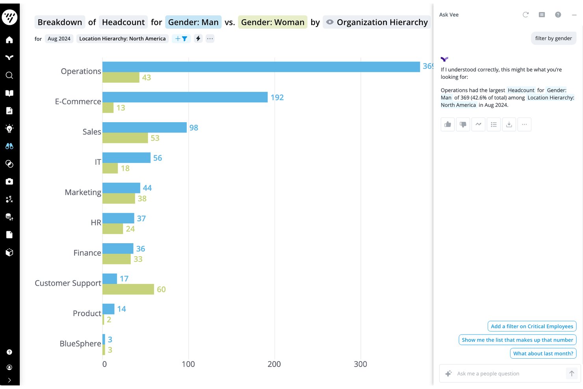
Task: Open the Gender: Woman selector
Action: [273, 22]
